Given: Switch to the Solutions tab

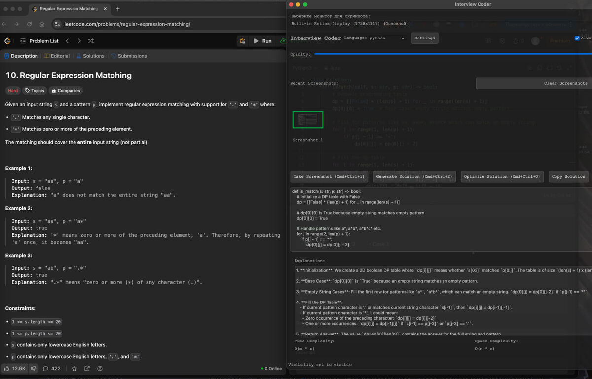Looking at the screenshot, I should [90, 56].
